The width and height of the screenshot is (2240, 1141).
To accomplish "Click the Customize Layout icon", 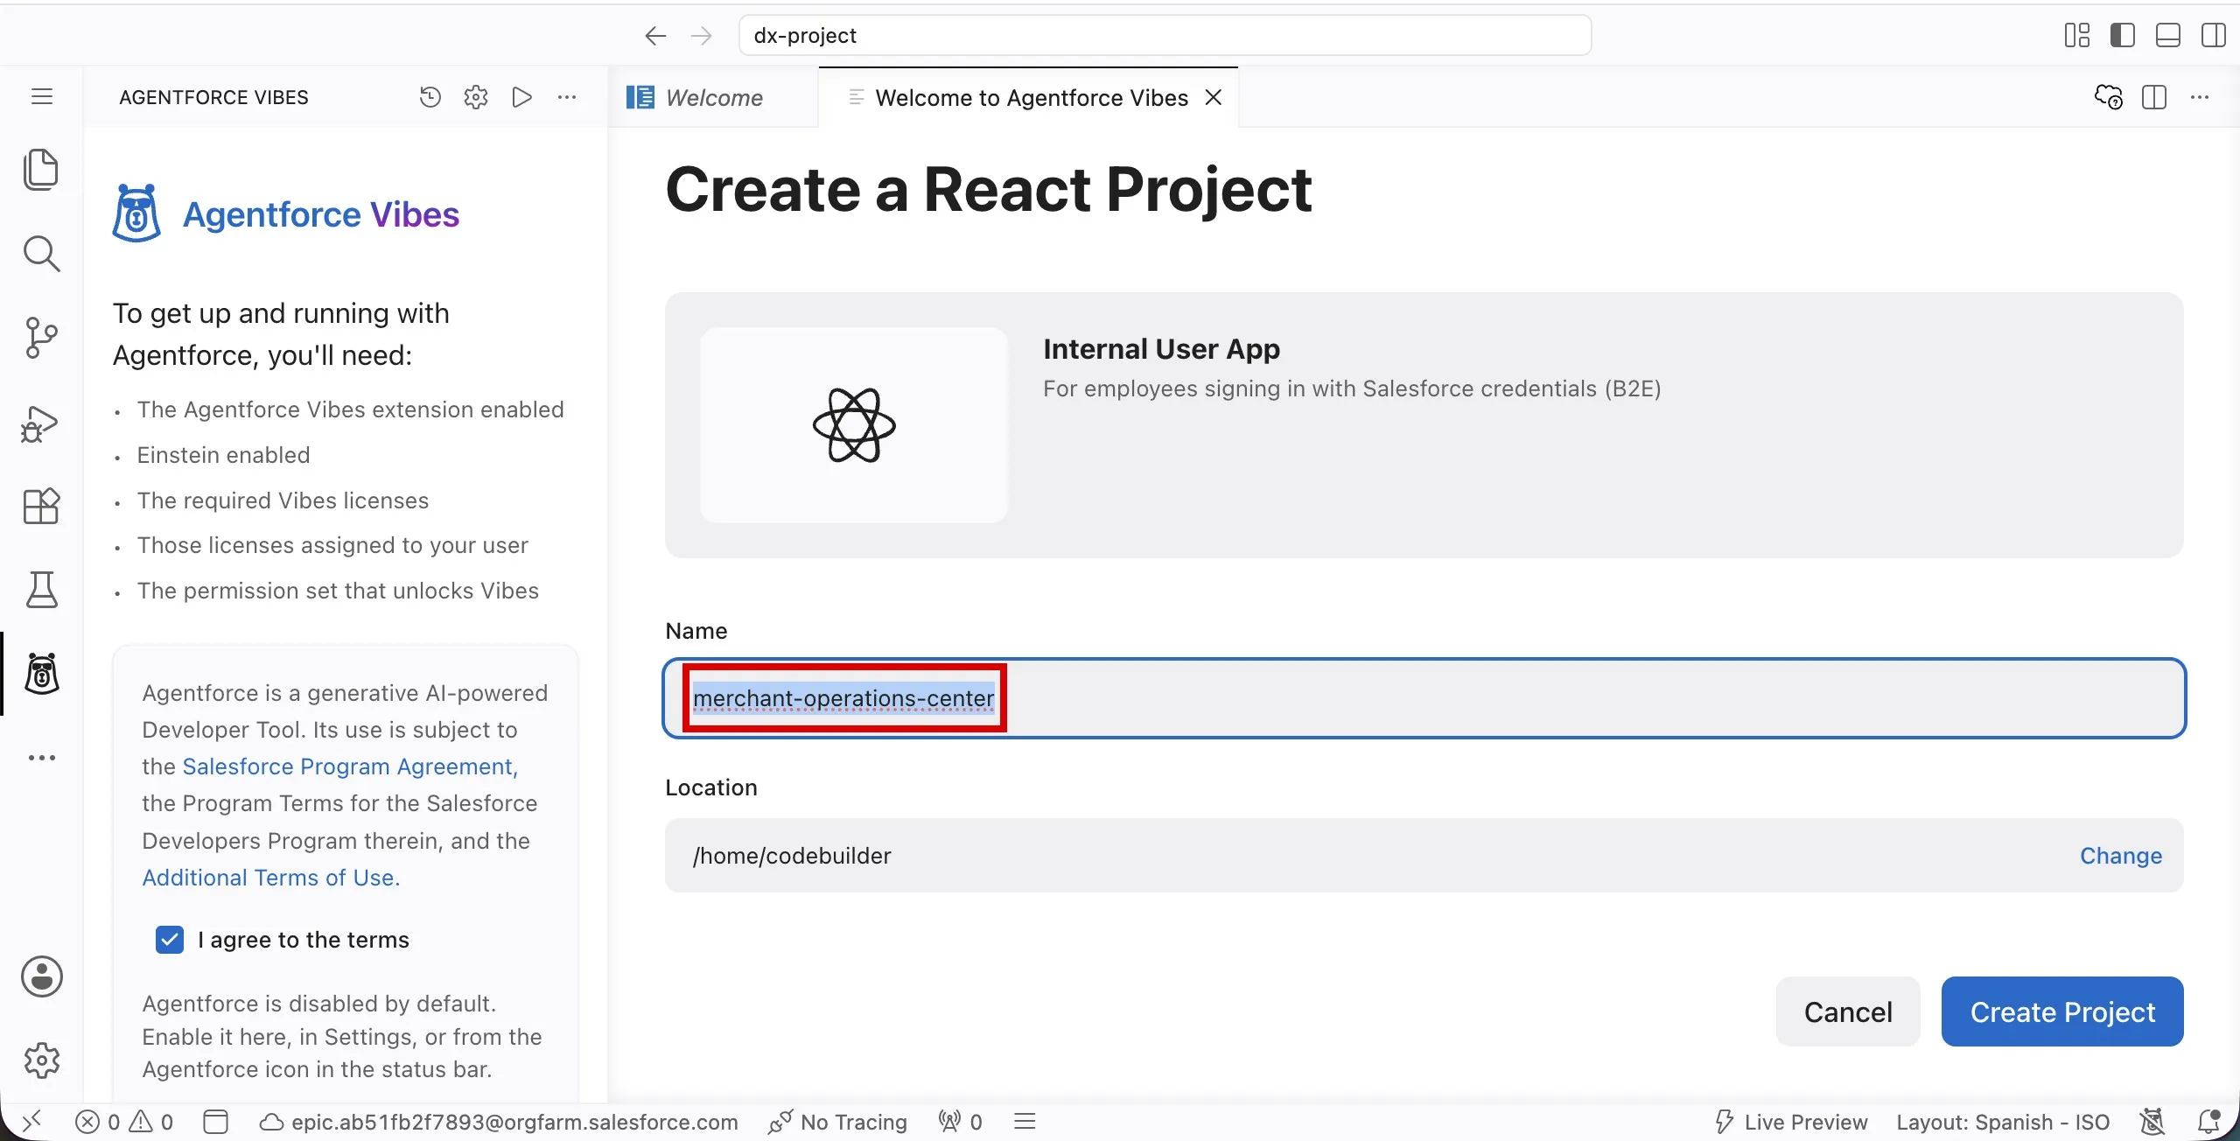I will [x=2077, y=36].
